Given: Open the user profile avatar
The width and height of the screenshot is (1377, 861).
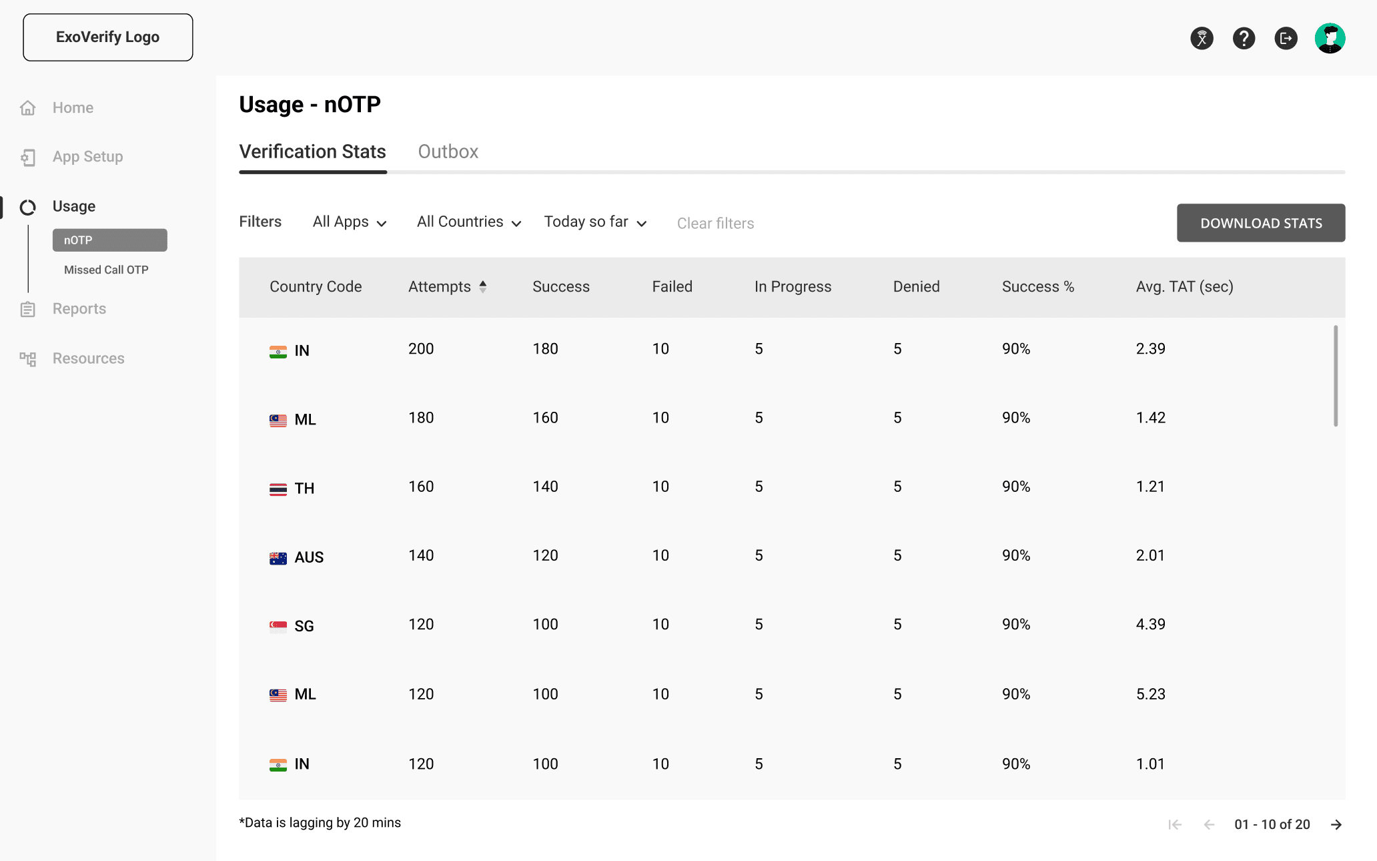Looking at the screenshot, I should (x=1330, y=38).
